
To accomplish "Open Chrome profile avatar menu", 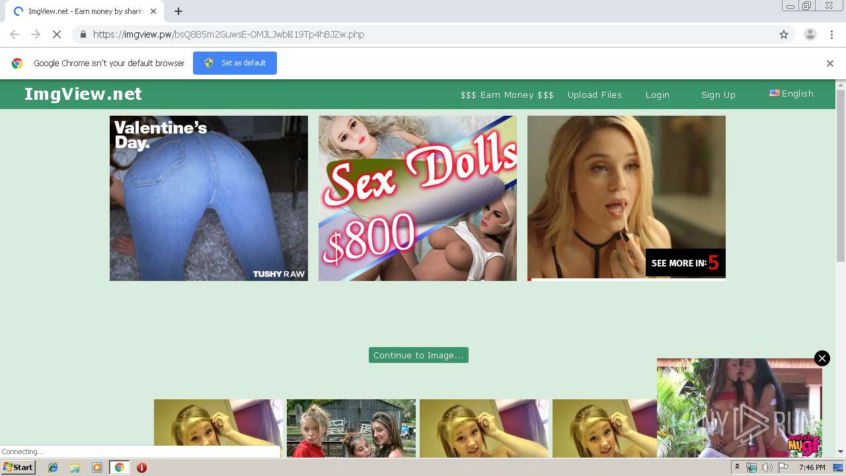I will coord(810,34).
